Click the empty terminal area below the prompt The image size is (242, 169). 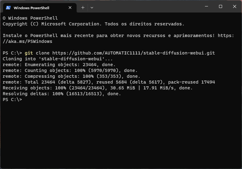click(121, 134)
